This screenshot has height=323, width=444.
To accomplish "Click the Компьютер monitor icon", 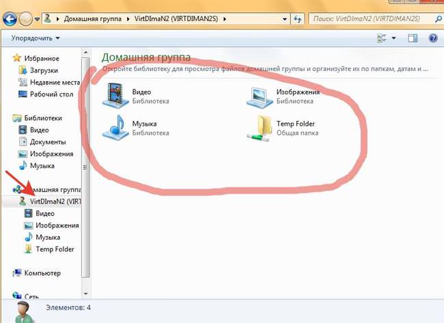I will tap(17, 273).
